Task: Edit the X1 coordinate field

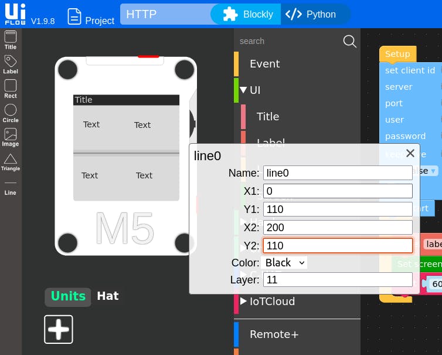Action: click(x=338, y=191)
